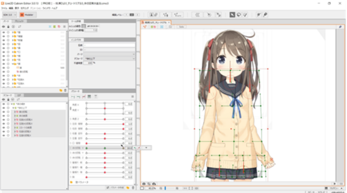Click trash icon below Parts list

point(65,90)
